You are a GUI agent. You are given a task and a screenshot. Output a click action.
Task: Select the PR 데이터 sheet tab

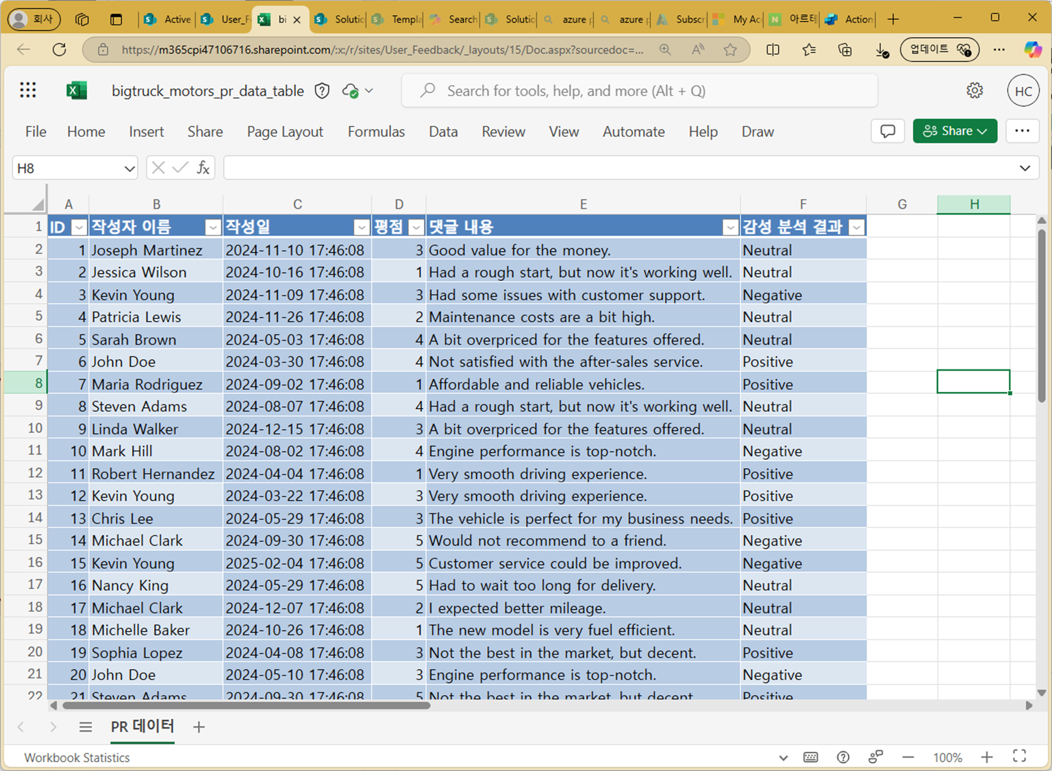[x=142, y=726]
